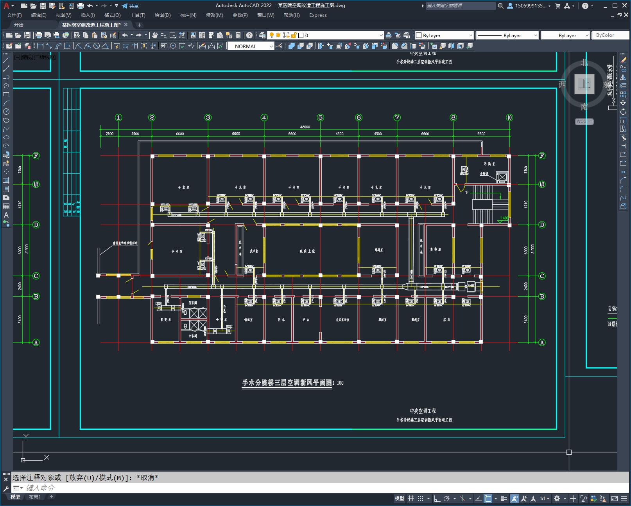Select the Circle tool in left toolbar
The image size is (631, 506).
tap(6, 112)
